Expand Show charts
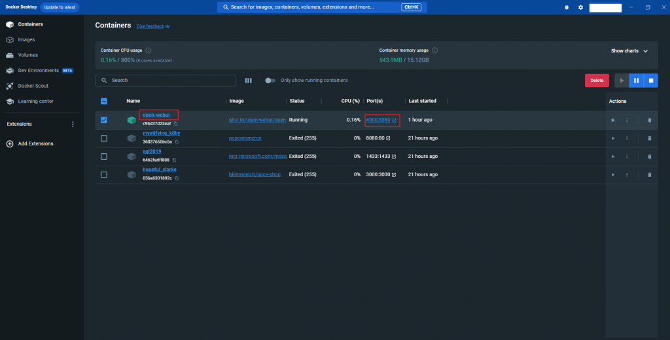The height and width of the screenshot is (340, 670). click(x=629, y=51)
